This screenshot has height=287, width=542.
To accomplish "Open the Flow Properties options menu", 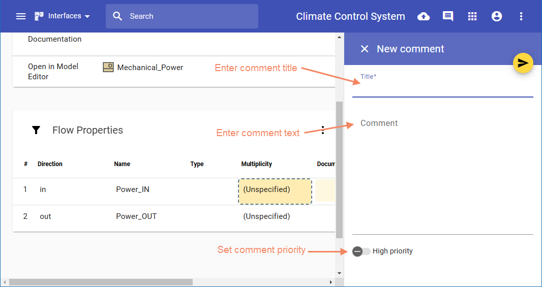I will click(x=323, y=130).
